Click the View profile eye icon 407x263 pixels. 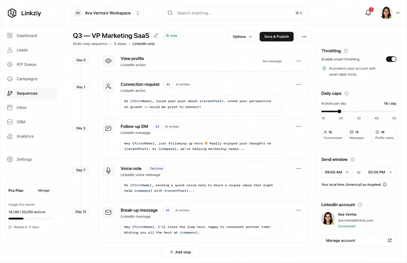(108, 61)
